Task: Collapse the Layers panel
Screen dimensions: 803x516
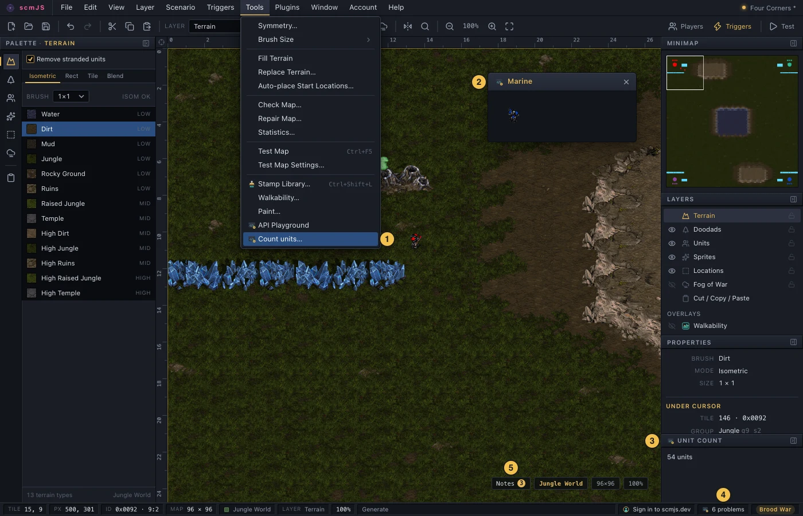Action: [793, 200]
